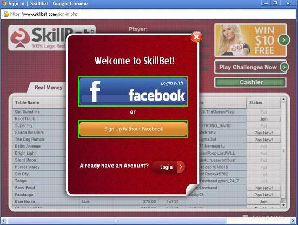Click the table list scroll up arrow

pos(283,100)
